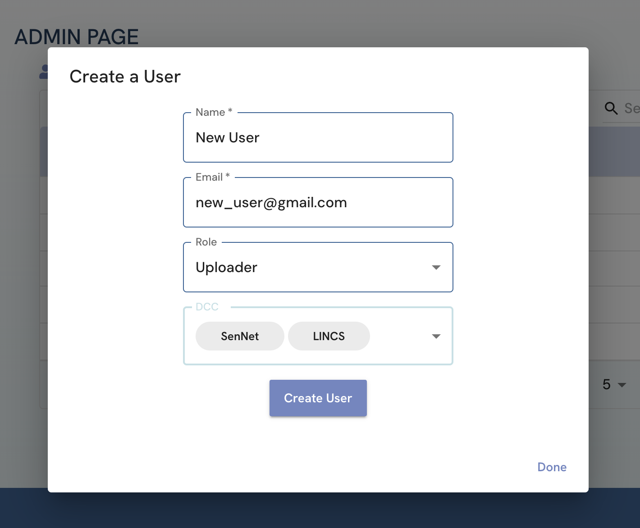This screenshot has width=640, height=528.
Task: Click the search magnifier icon
Action: pos(611,108)
